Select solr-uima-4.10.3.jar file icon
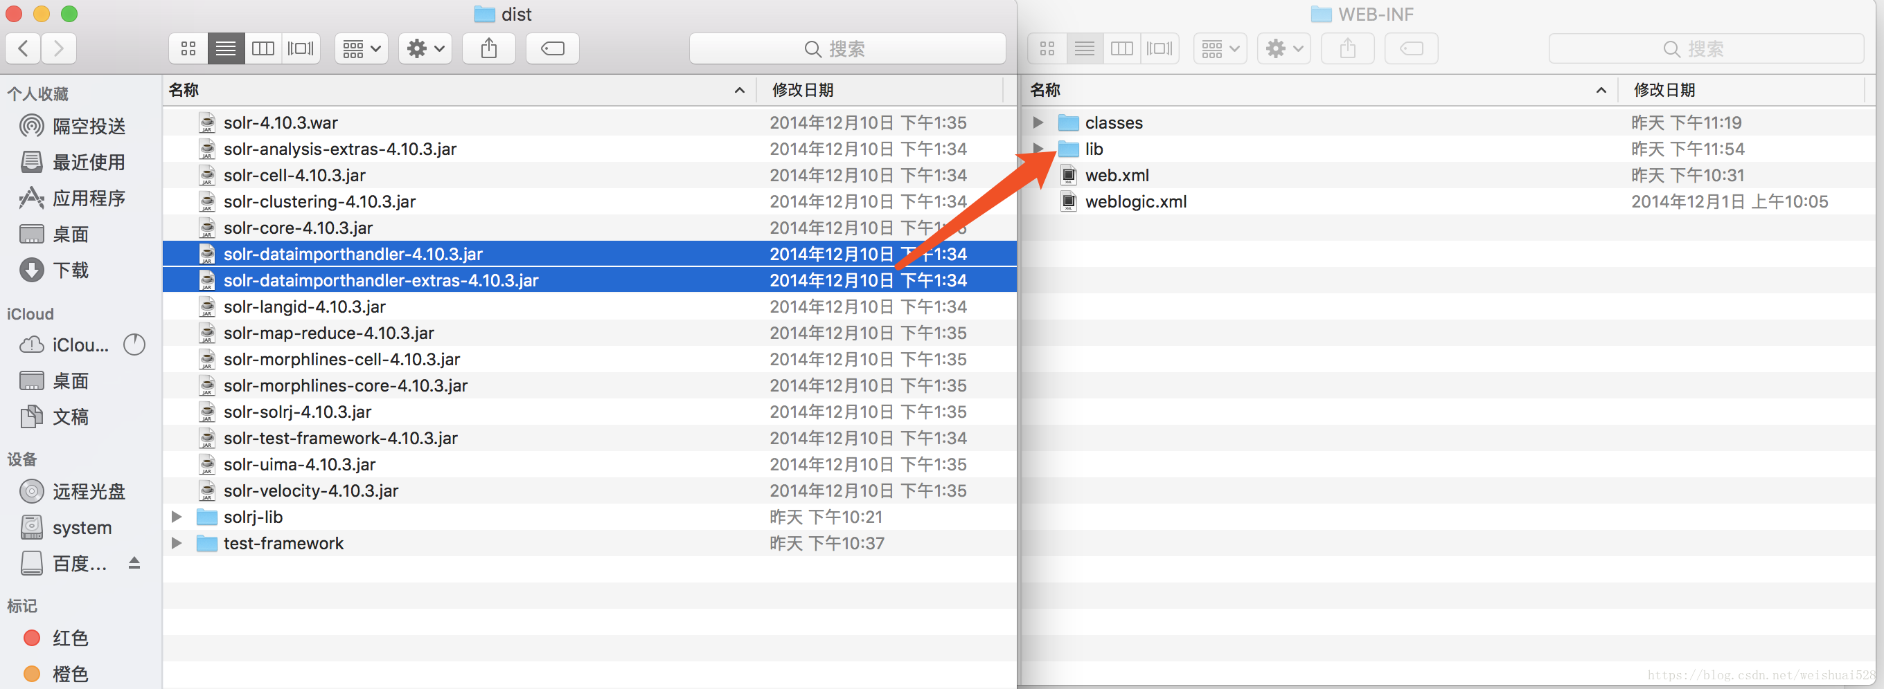 click(207, 464)
